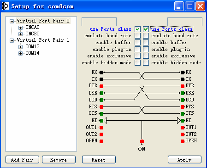The width and height of the screenshot is (207, 168).
Task: Expand the CNCB0 tree node
Action: coord(20,34)
